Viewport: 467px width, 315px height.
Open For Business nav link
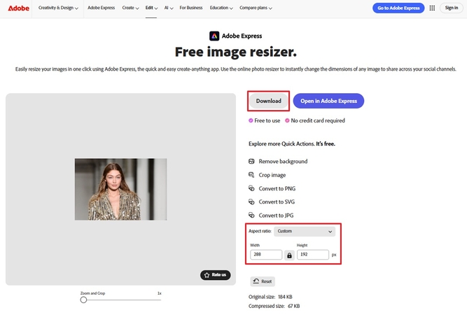coord(191,8)
